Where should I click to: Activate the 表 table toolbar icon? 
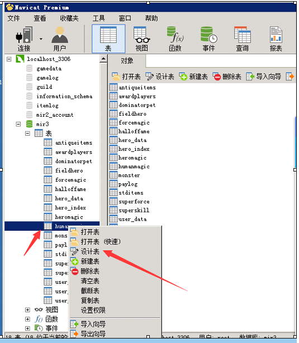[x=108, y=39]
